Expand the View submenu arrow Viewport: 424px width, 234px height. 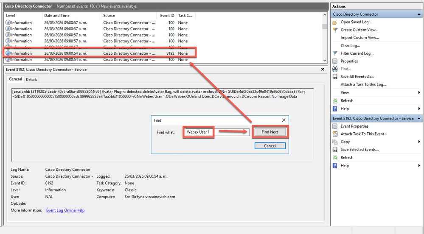click(x=419, y=92)
